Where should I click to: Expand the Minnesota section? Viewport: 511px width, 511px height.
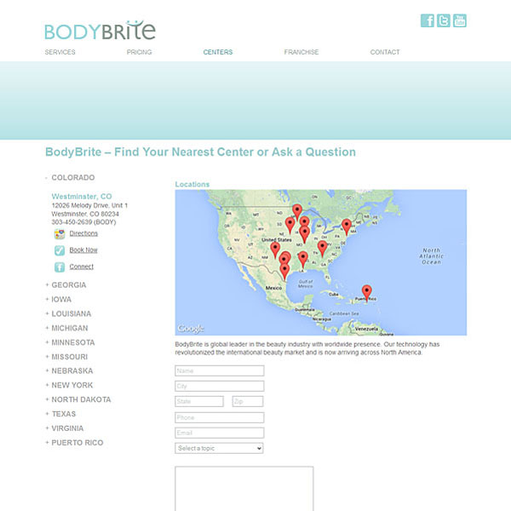[x=70, y=342]
